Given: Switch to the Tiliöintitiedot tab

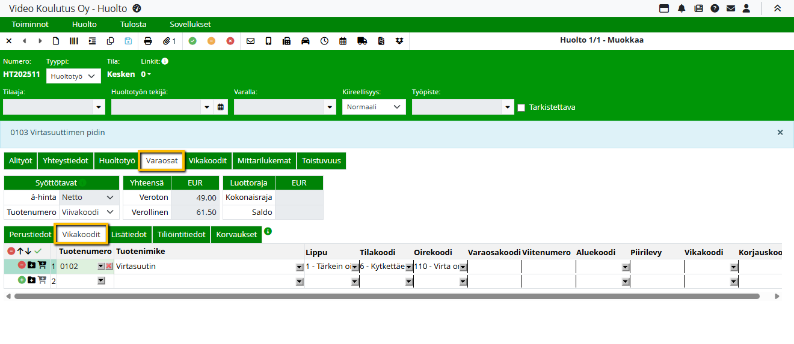Looking at the screenshot, I should (x=181, y=235).
